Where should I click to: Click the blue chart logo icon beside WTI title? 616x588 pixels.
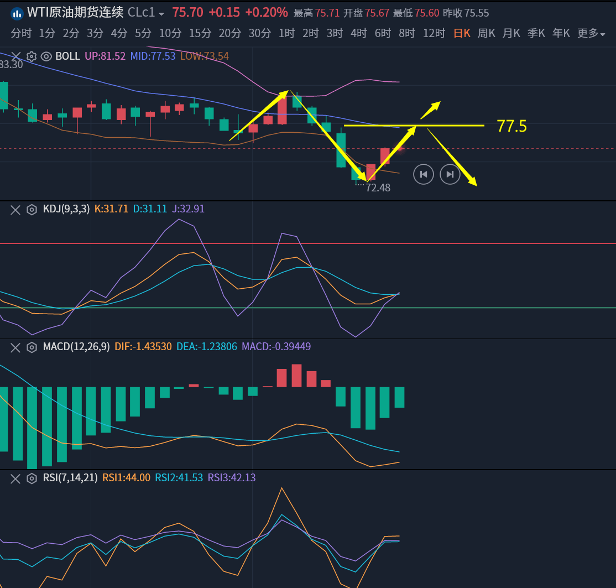(17, 14)
